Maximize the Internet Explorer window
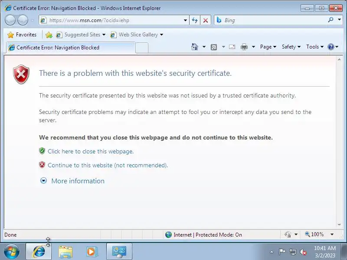Viewport: 347px width, 260px height. pos(321,8)
